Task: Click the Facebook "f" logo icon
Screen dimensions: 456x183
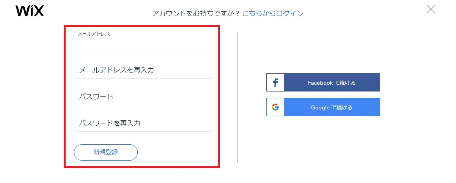Action: [x=275, y=82]
